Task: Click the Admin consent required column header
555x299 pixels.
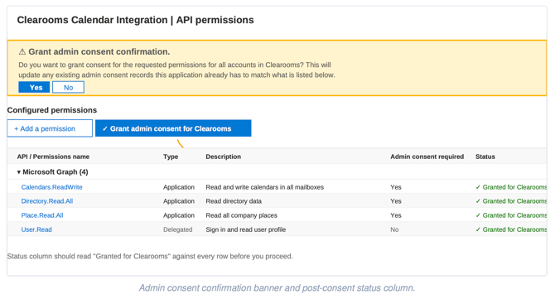Action: (x=427, y=157)
